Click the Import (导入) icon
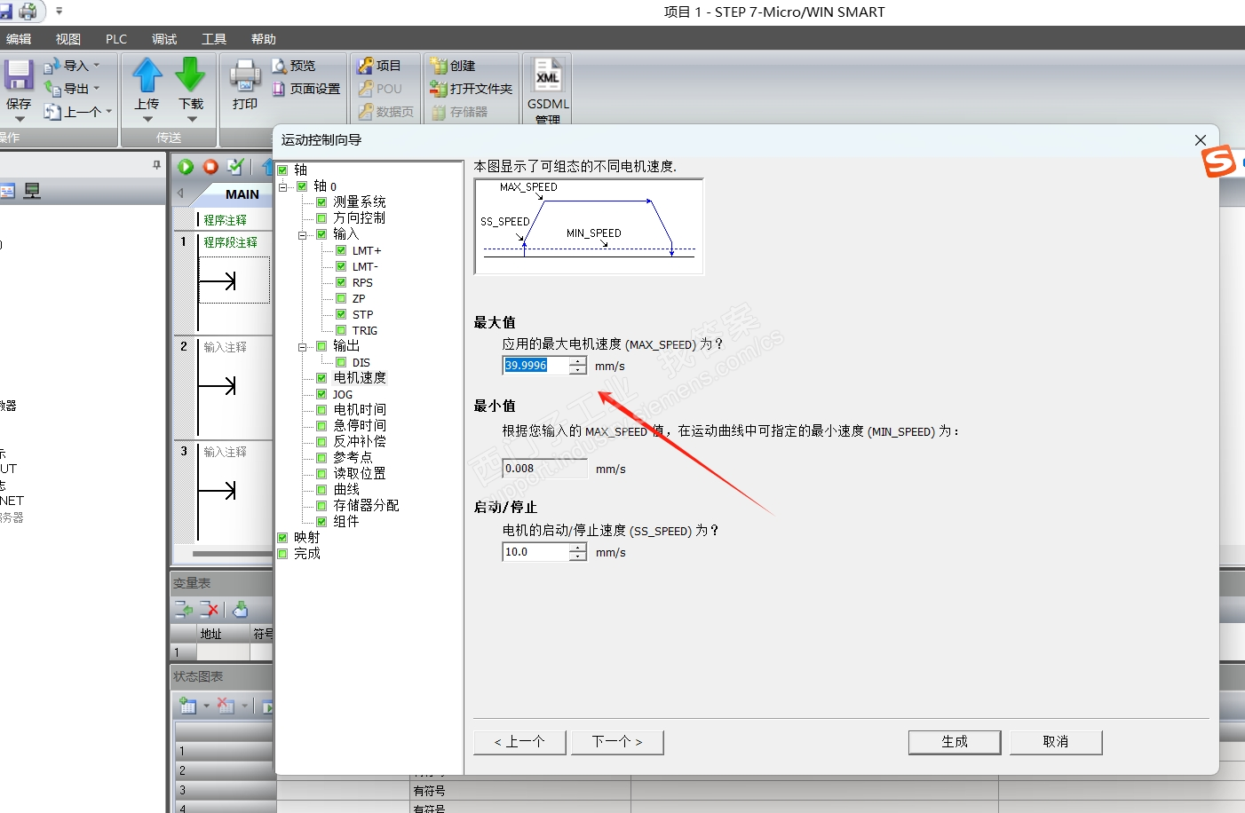This screenshot has height=813, width=1245. click(52, 66)
